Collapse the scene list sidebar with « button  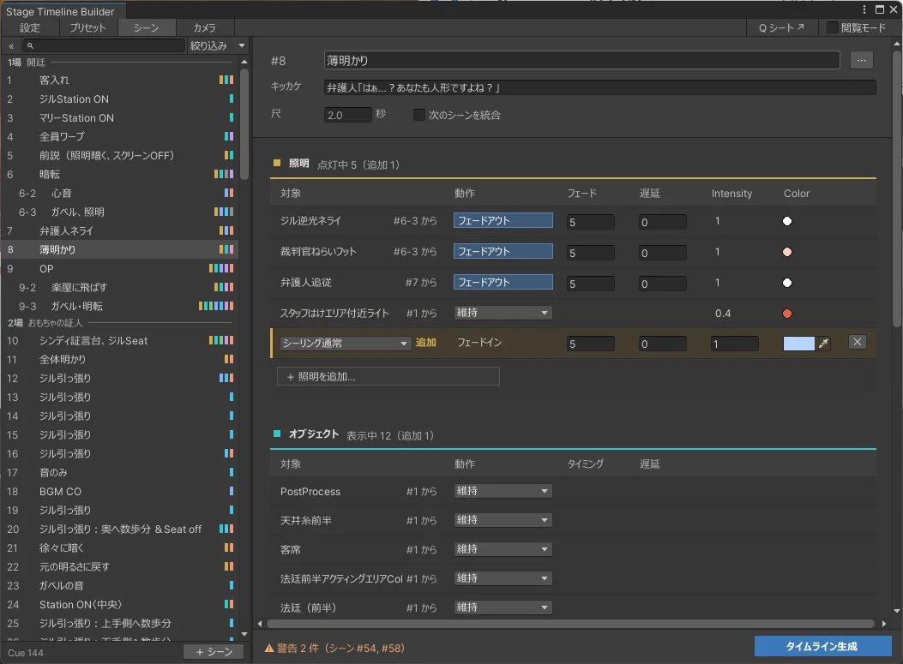point(11,46)
